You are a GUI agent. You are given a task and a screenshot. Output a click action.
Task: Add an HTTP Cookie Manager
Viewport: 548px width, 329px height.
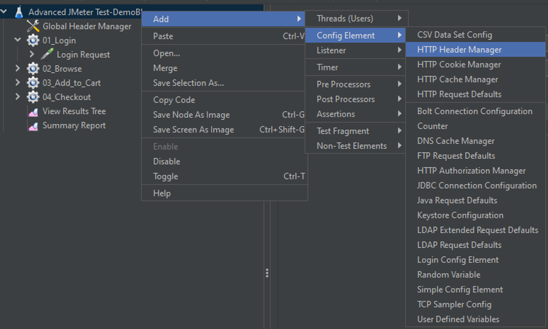click(476, 65)
